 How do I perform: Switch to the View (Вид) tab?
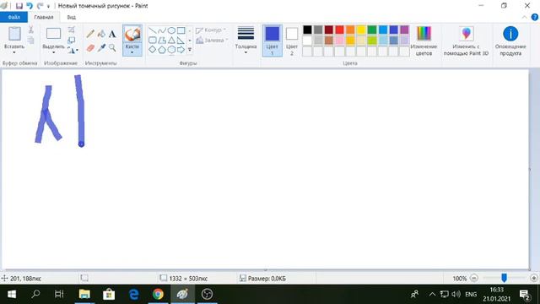click(71, 17)
